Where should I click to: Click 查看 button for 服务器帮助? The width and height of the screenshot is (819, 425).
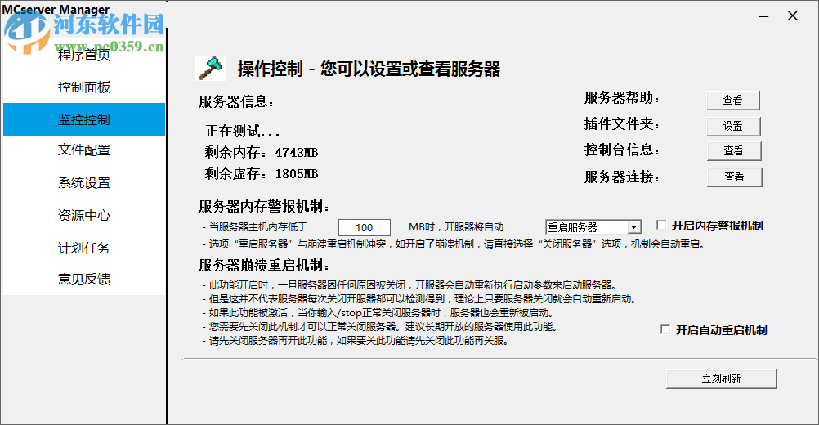tap(733, 100)
